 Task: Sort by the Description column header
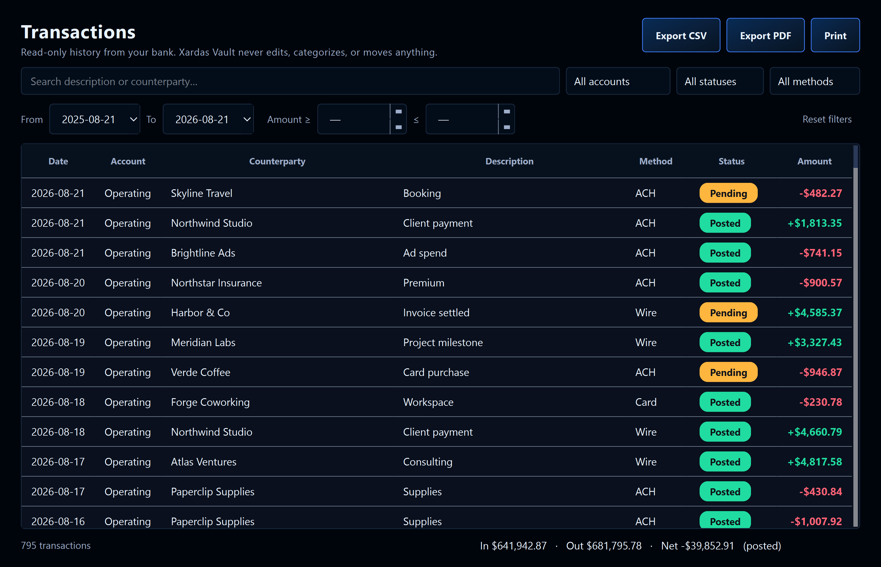tap(509, 161)
